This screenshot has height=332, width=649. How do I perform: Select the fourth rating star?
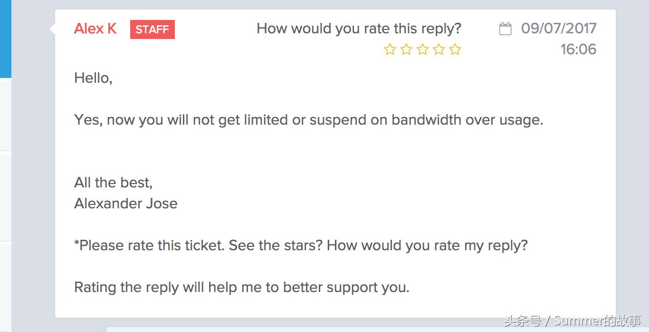439,49
